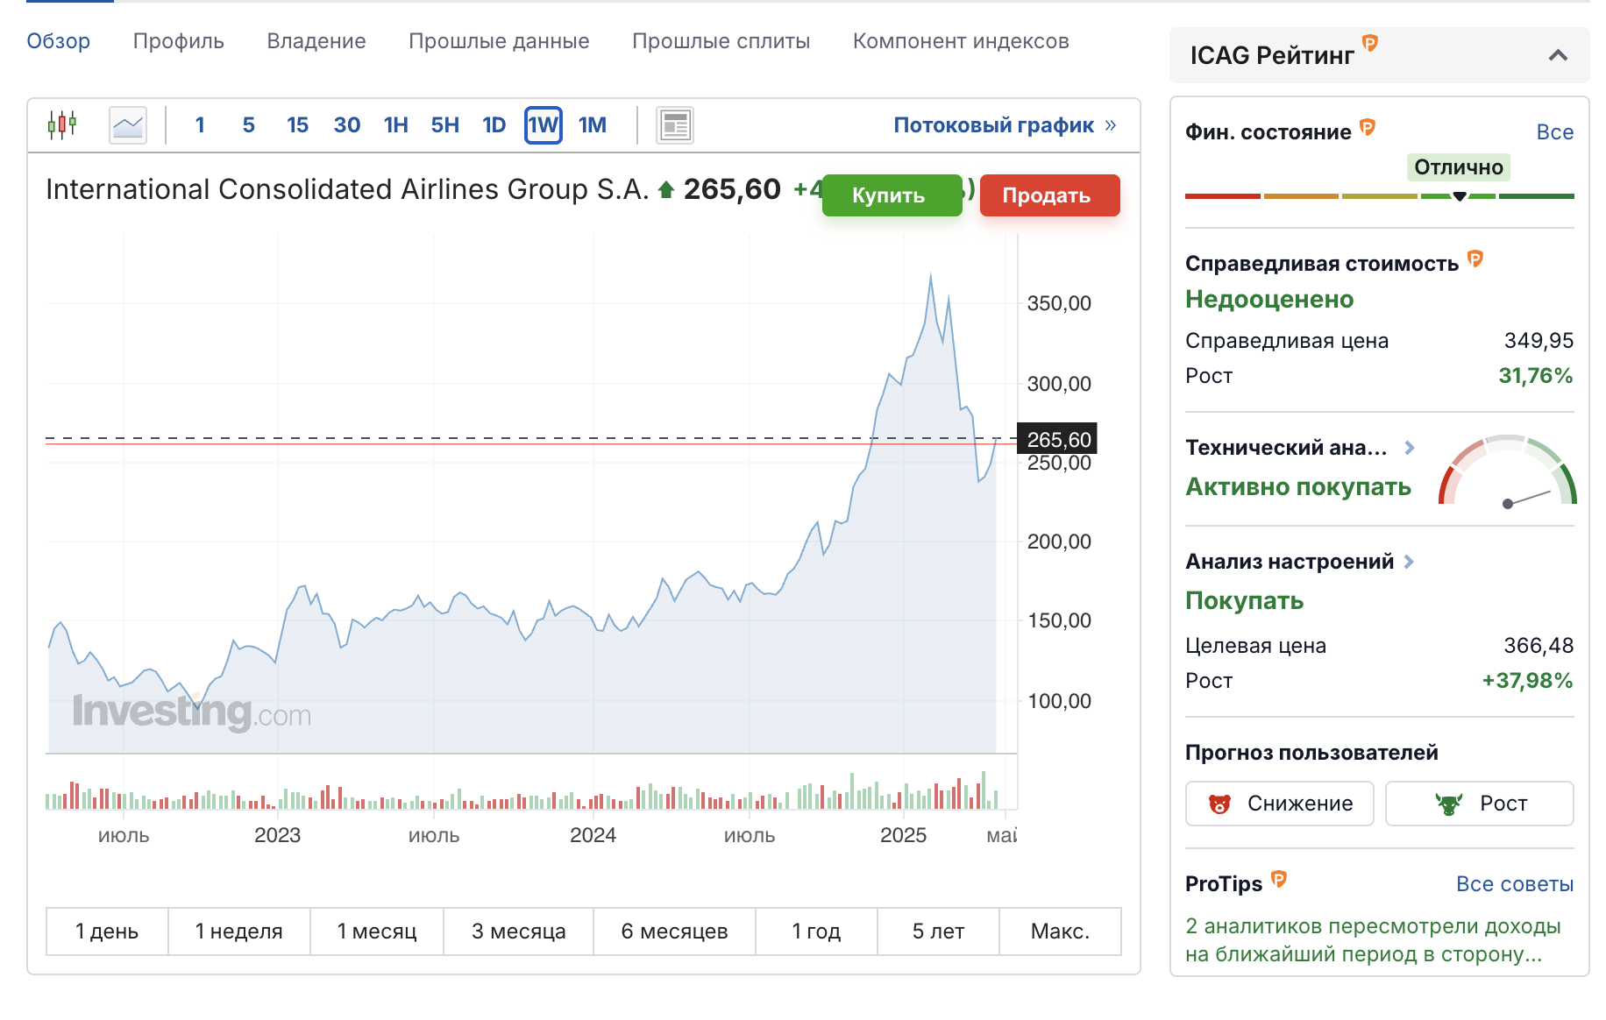The width and height of the screenshot is (1606, 1020).
Task: Click the bear icon in Снижение button
Action: (x=1219, y=804)
